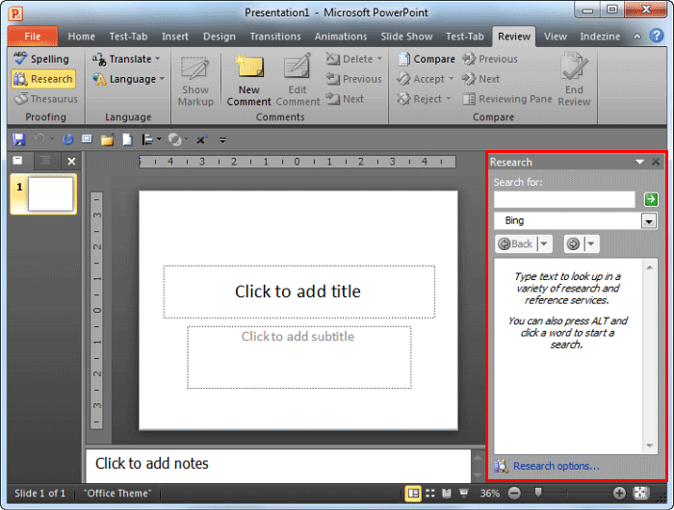This screenshot has width=674, height=510.
Task: Switch to the Animations tab
Action: [x=341, y=37]
